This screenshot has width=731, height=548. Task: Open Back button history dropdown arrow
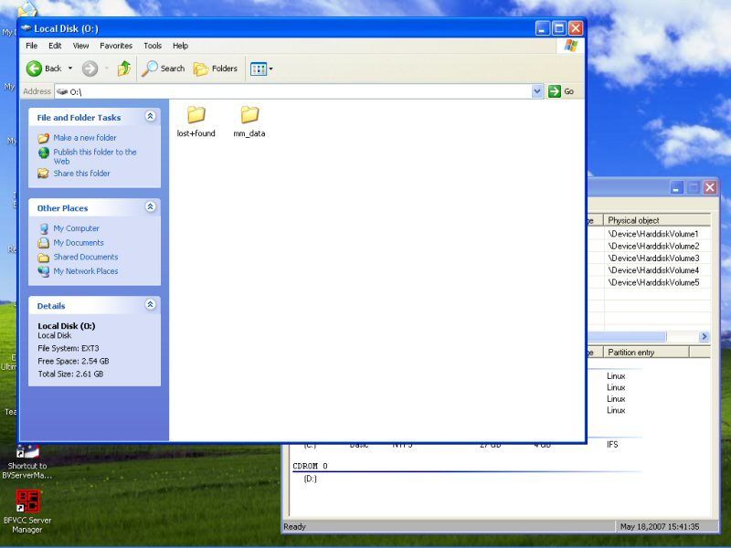point(70,68)
